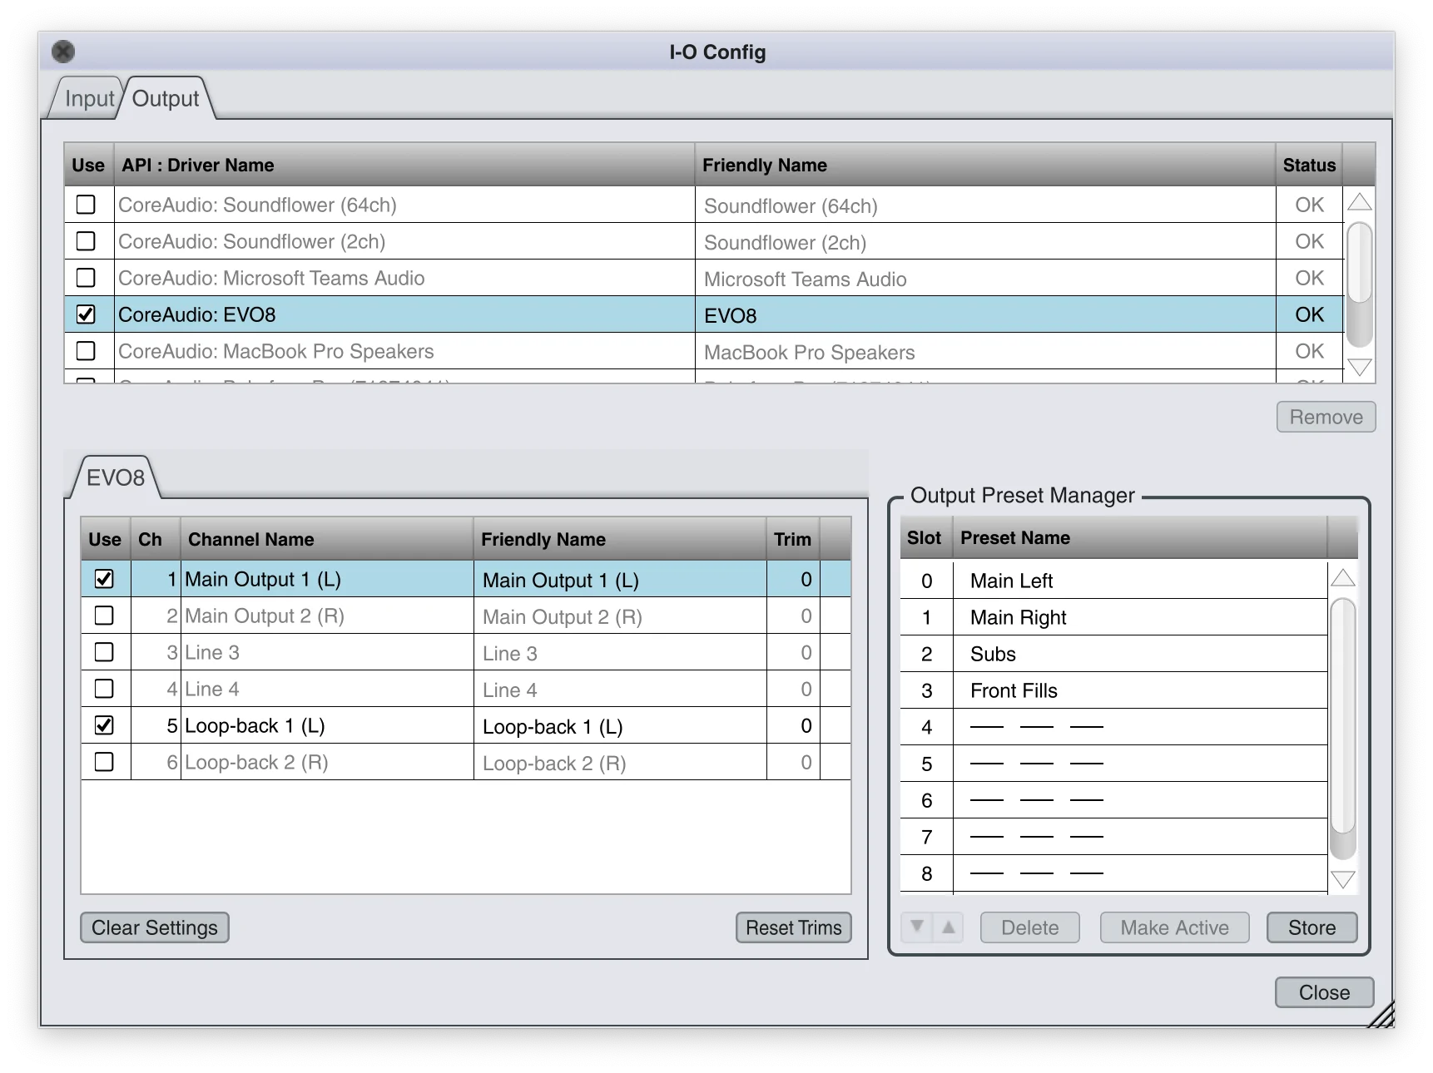Image resolution: width=1433 pixels, height=1073 pixels.
Task: Click the preset list scroll-down arrow
Action: click(1343, 879)
